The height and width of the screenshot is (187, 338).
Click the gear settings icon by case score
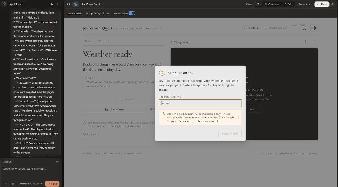[x=314, y=28]
